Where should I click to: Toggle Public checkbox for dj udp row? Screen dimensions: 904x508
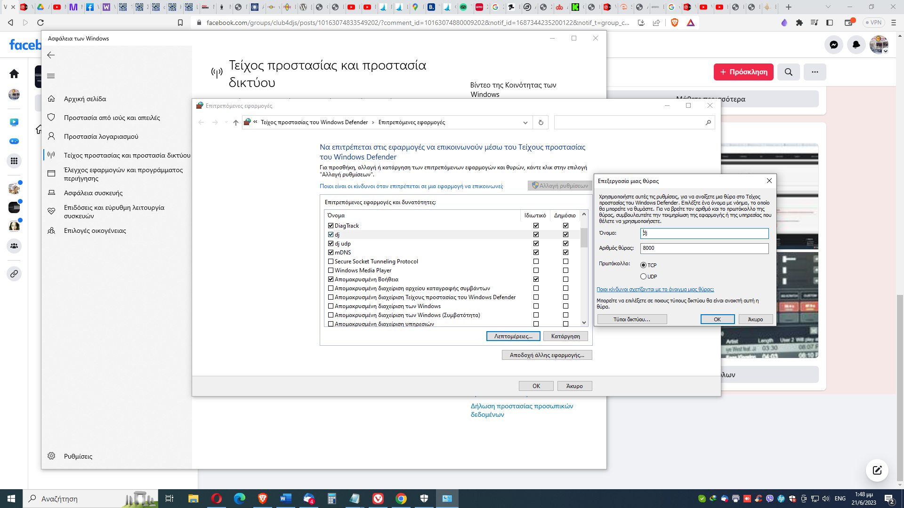pyautogui.click(x=565, y=244)
